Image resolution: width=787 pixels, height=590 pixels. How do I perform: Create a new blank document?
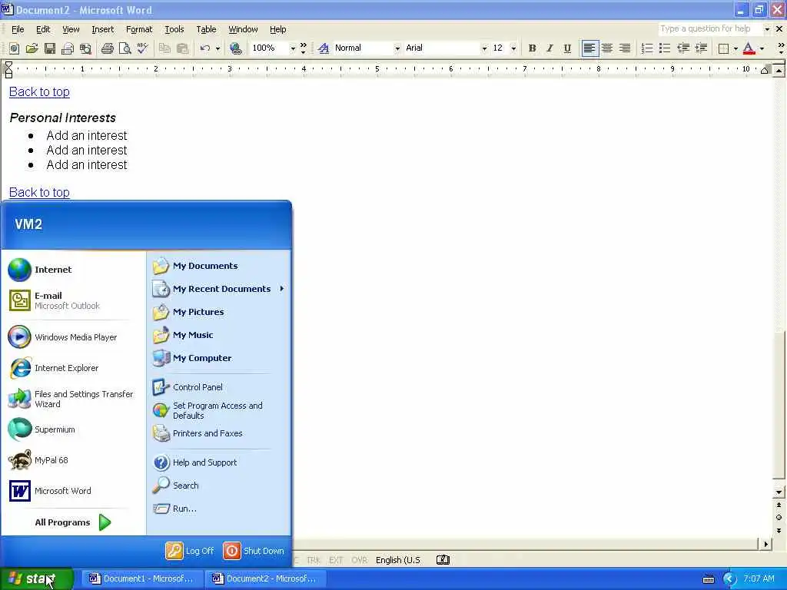pyautogui.click(x=14, y=48)
